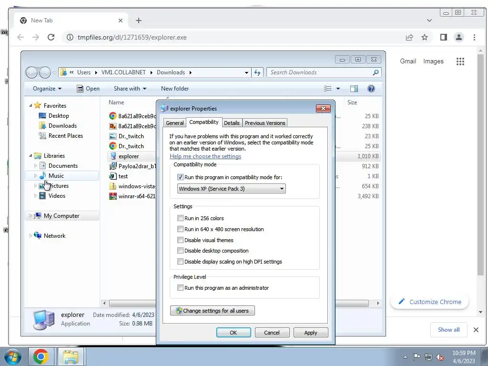The width and height of the screenshot is (488, 366).
Task: Click Help me choose the settings link
Action: (205, 156)
